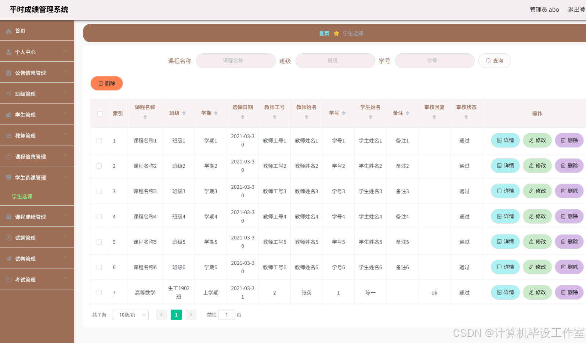The image size is (586, 343).
Task: Expand 教师管理 menu chevron
Action: pos(65,134)
